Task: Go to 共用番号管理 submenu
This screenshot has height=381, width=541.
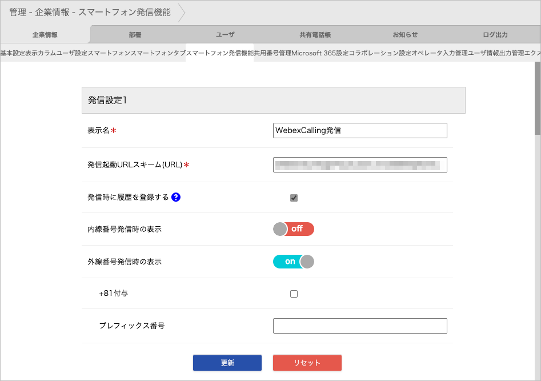Action: (x=272, y=53)
